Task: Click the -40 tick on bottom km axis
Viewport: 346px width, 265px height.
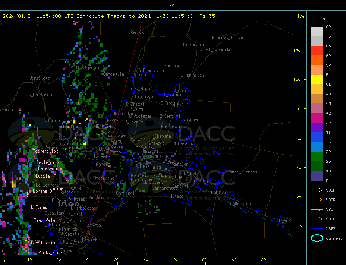Action: pyautogui.click(x=28, y=260)
